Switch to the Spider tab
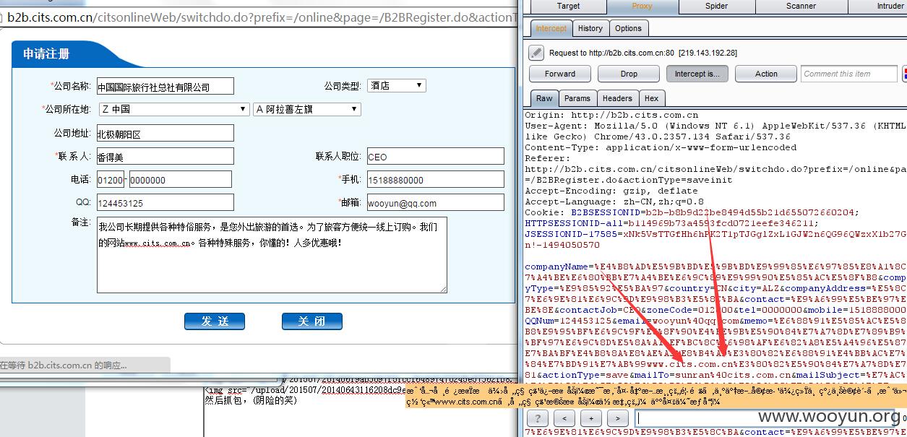This screenshot has height=437, width=907. (x=716, y=6)
